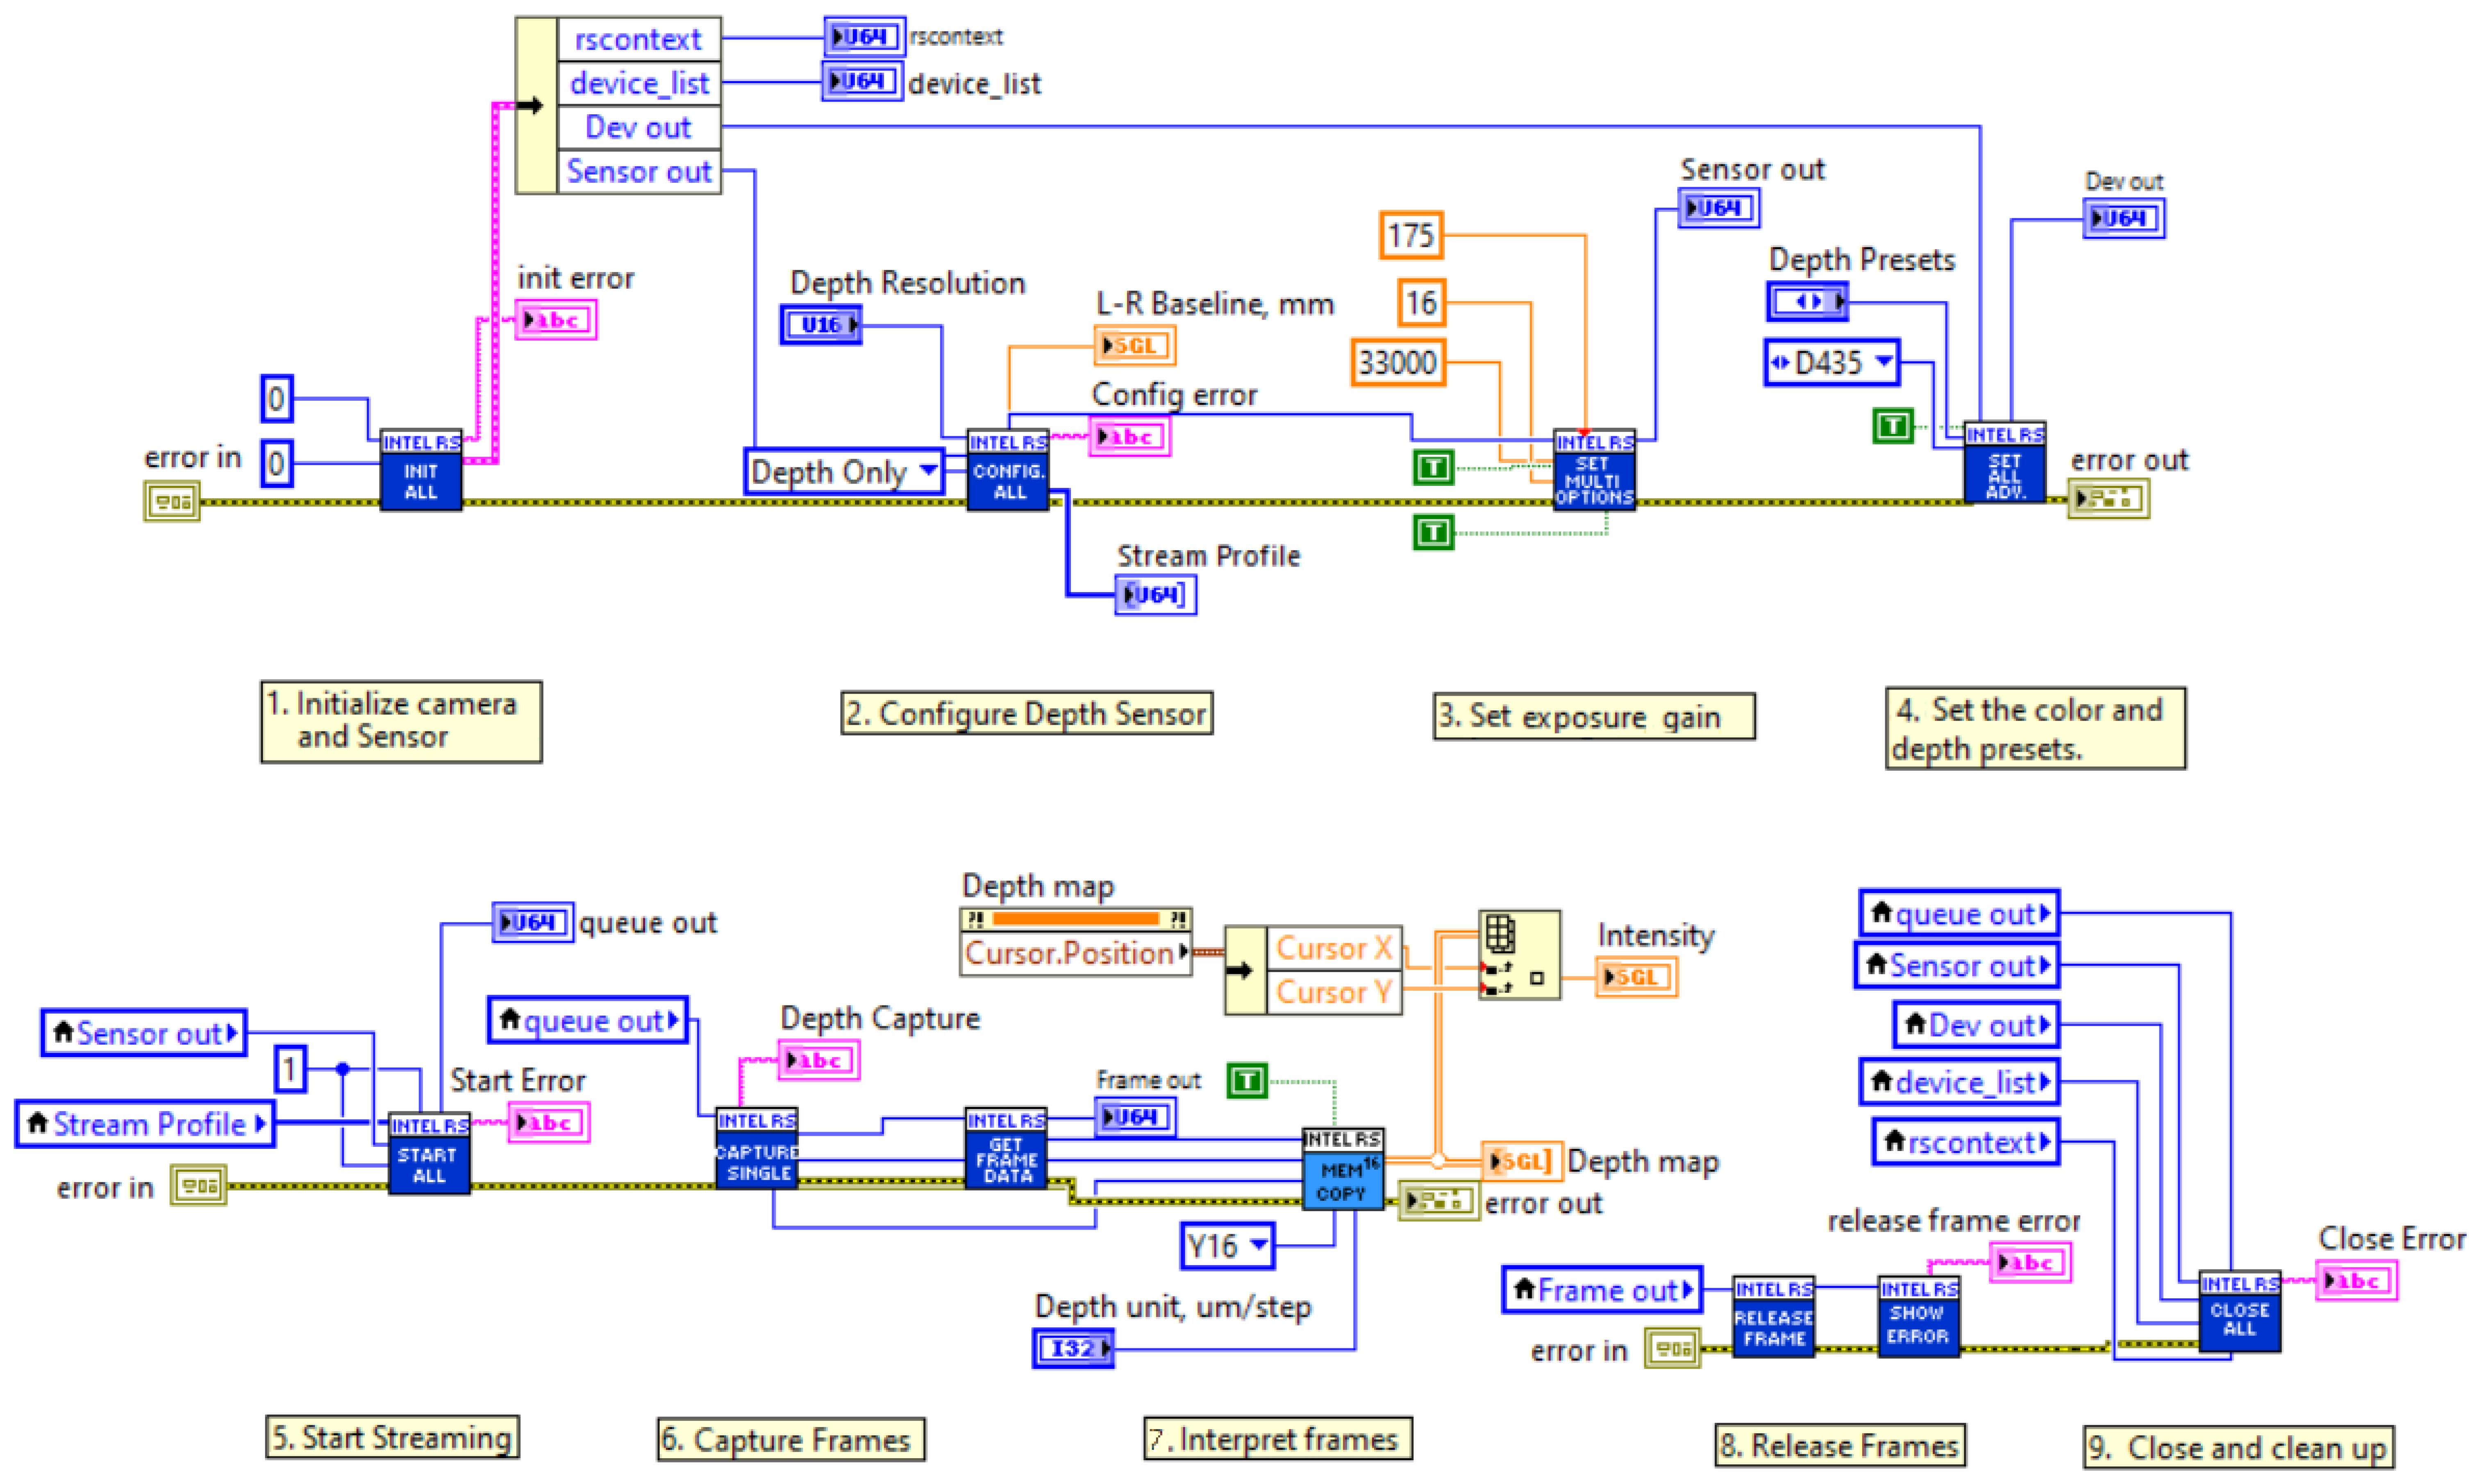
Task: Select the SET MULTI OPTIONS node
Action: pyautogui.click(x=1594, y=469)
